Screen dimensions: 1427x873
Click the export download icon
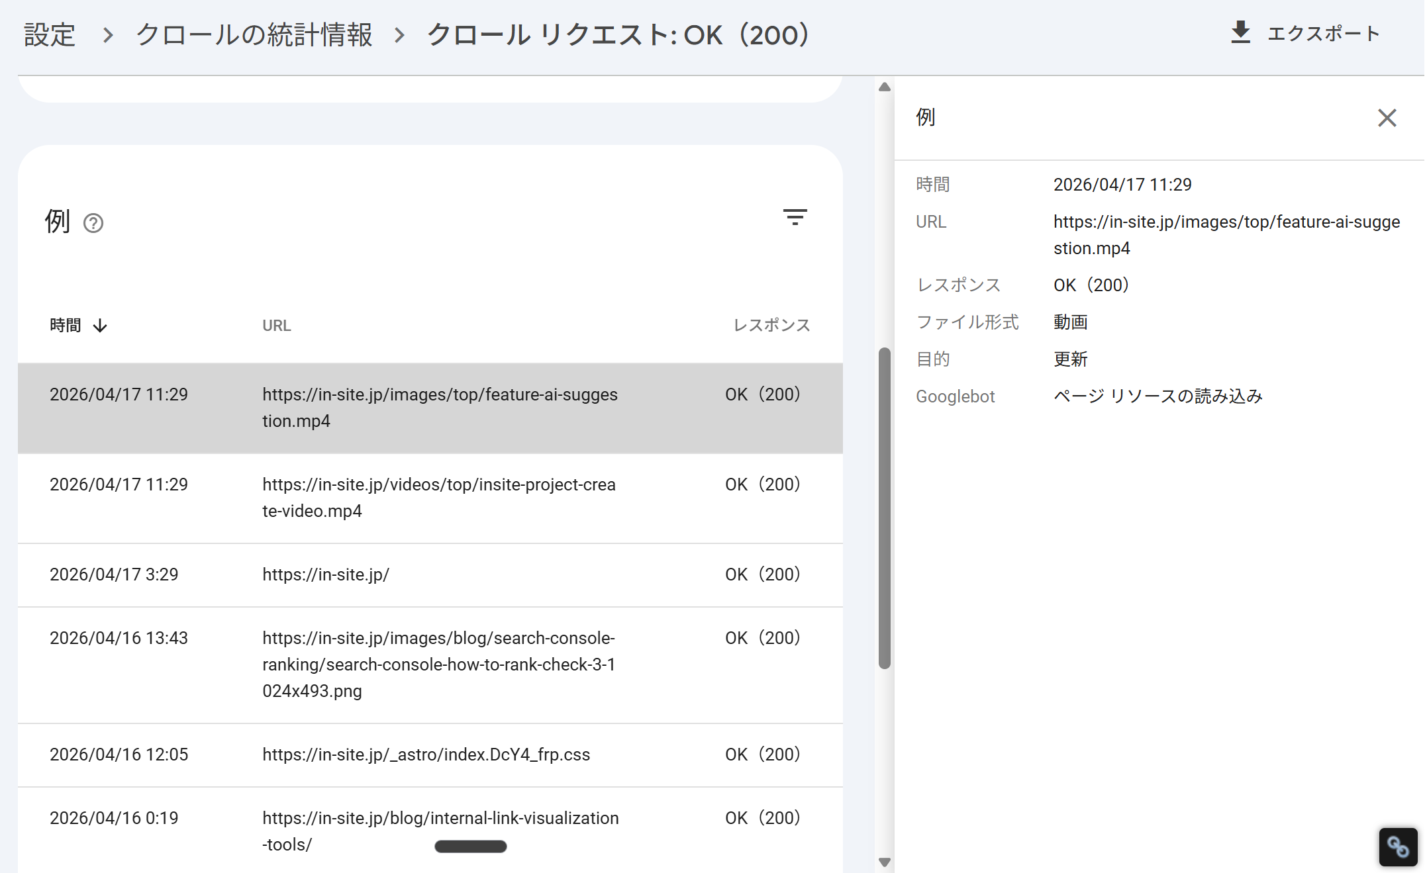click(x=1240, y=32)
